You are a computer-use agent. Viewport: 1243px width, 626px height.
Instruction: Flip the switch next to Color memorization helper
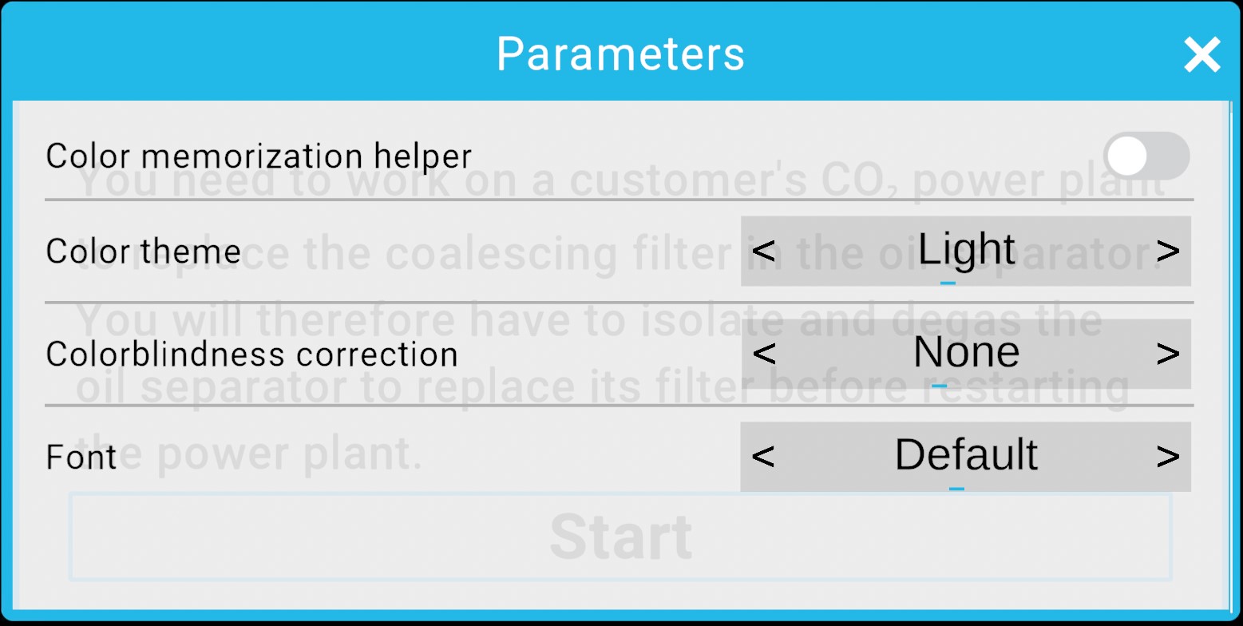[x=1148, y=156]
